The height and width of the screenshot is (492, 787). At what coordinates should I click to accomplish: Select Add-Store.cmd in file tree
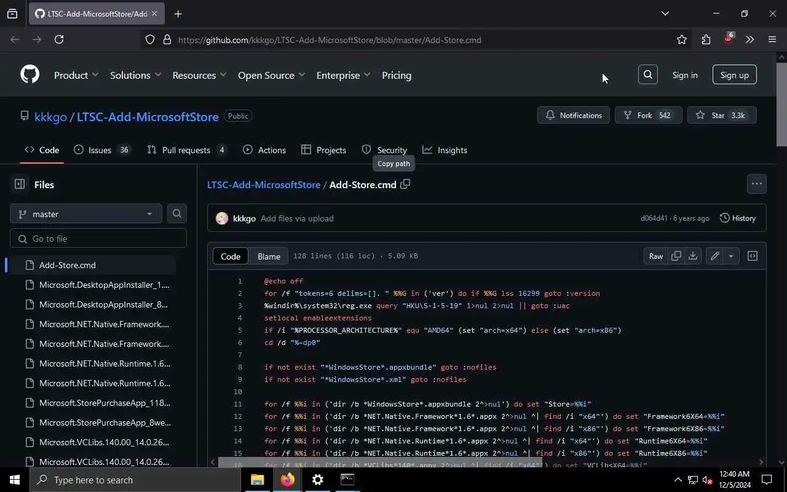pos(93,265)
